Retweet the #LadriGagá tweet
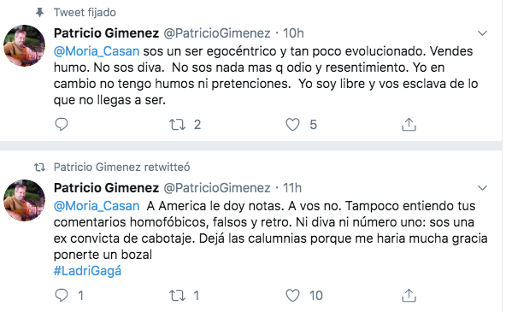This screenshot has width=506, height=312. [x=177, y=296]
